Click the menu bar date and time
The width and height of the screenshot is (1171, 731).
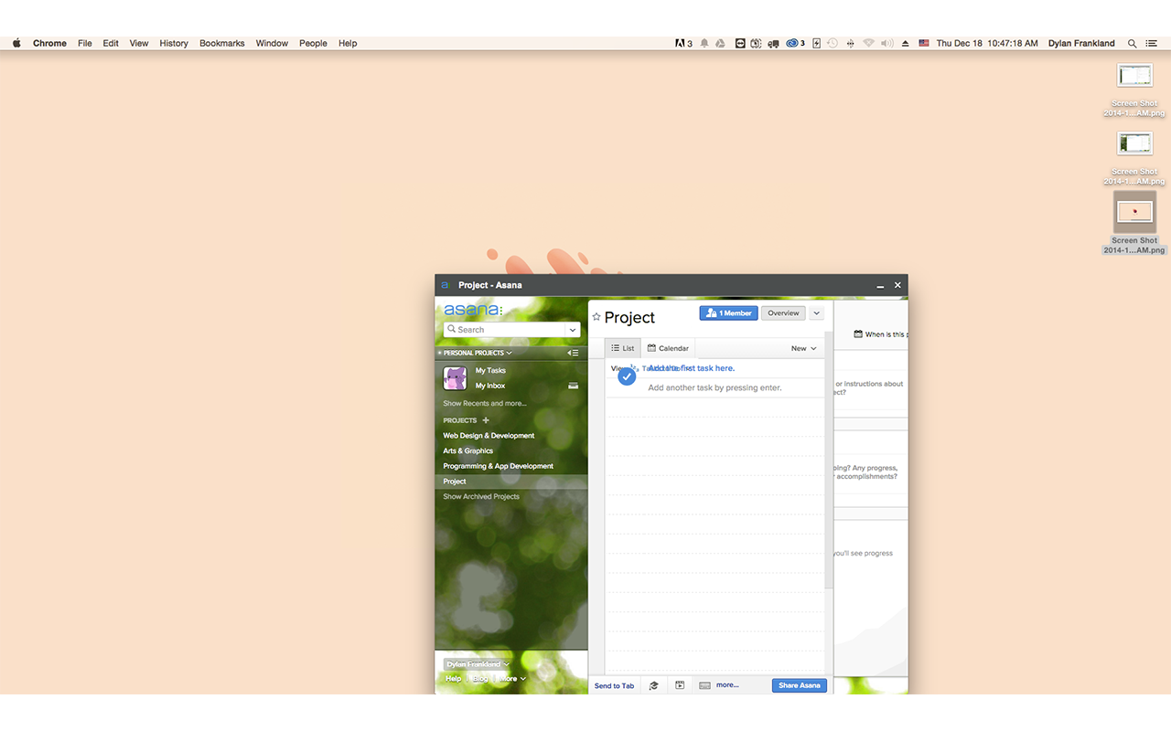click(x=987, y=43)
